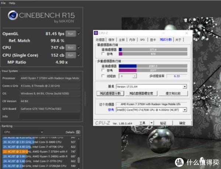Open the reference CPU i7-6700K dropdown
221x169 pixels.
point(151,110)
